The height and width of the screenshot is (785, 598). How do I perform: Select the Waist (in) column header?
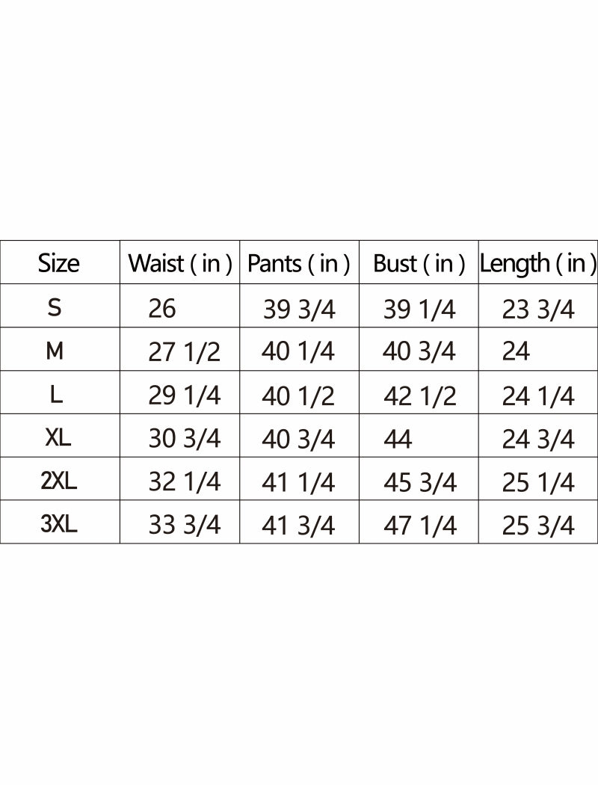[179, 263]
